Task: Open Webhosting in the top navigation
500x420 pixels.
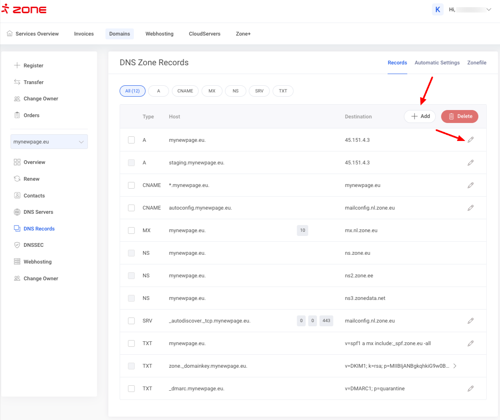Action: [159, 34]
